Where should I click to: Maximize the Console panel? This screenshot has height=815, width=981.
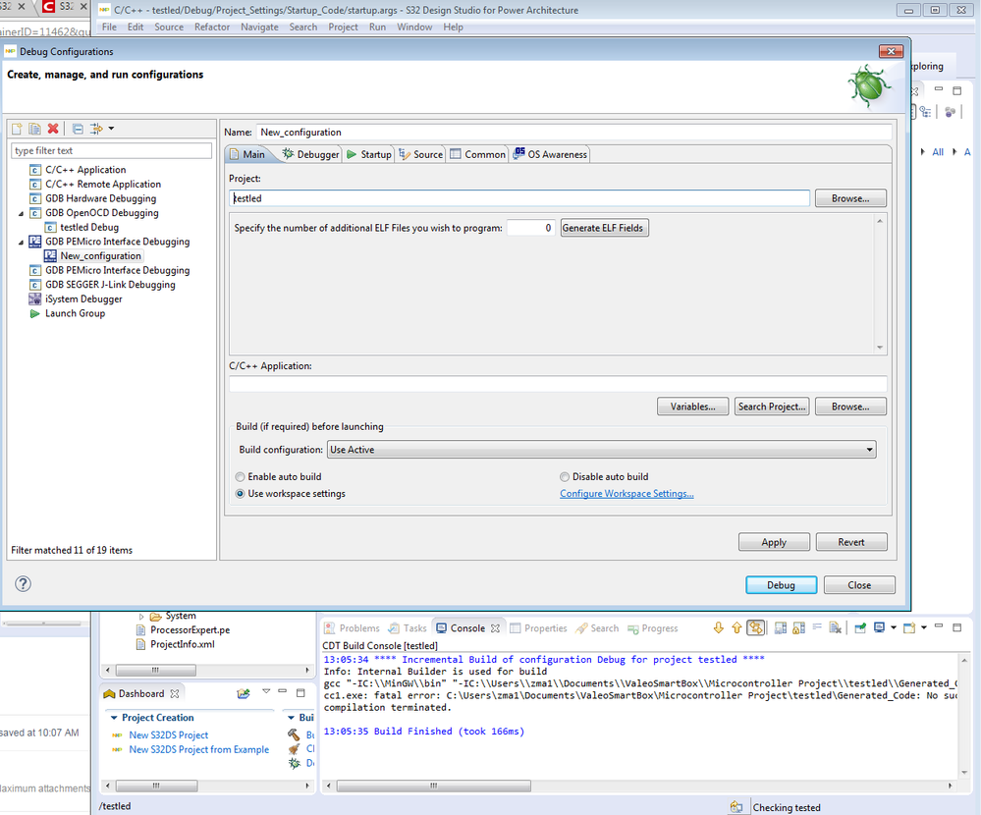tap(956, 627)
